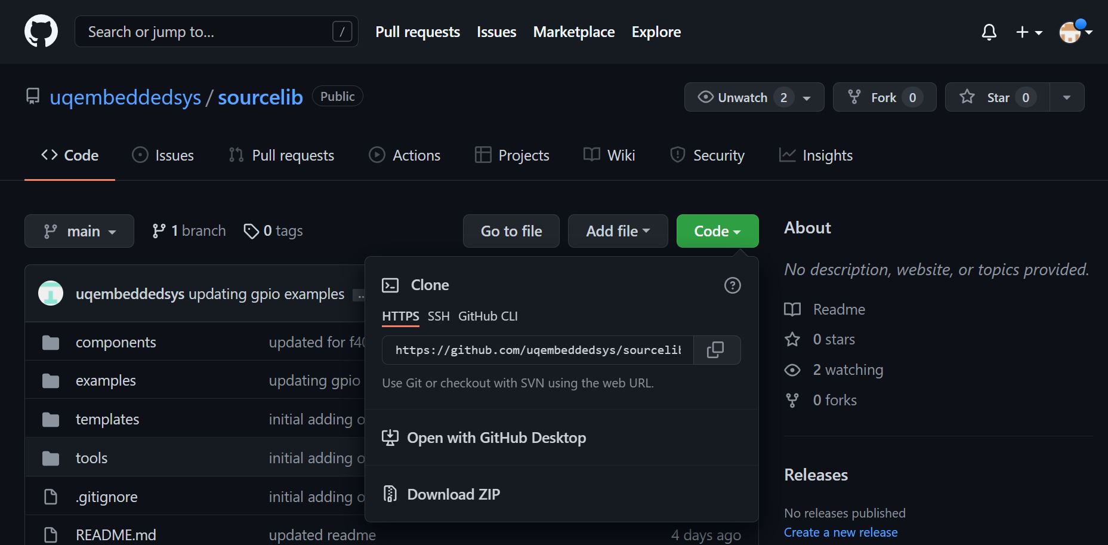Open the Insights repository tab
Screen dimensions: 1108x545
point(816,155)
